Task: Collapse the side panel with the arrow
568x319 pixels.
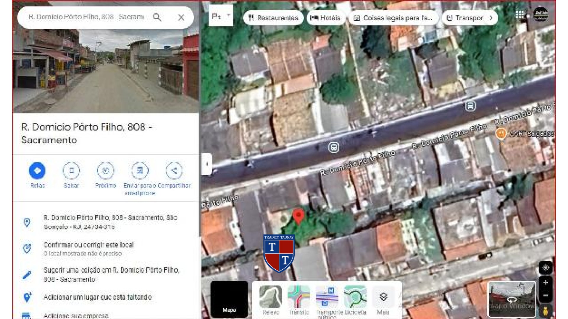Action: coord(207,164)
